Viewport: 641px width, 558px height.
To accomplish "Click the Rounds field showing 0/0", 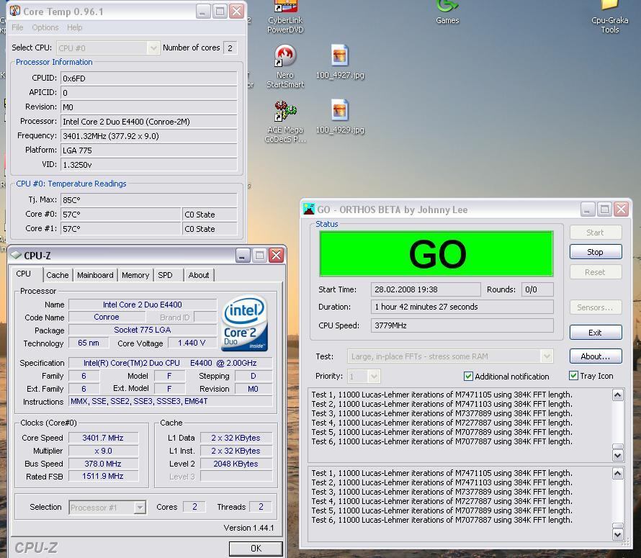I will click(537, 289).
